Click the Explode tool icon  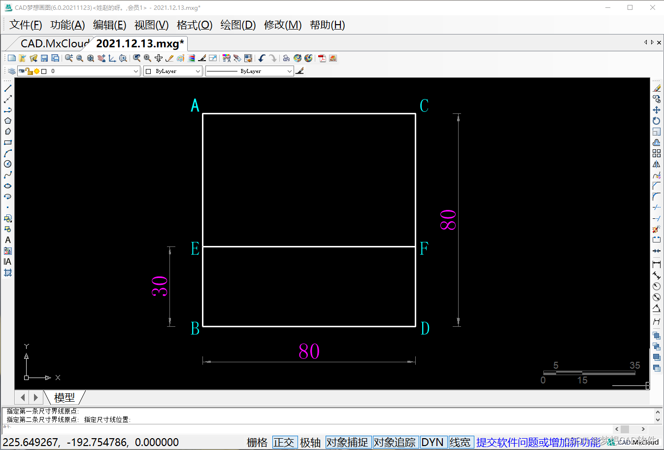657,229
